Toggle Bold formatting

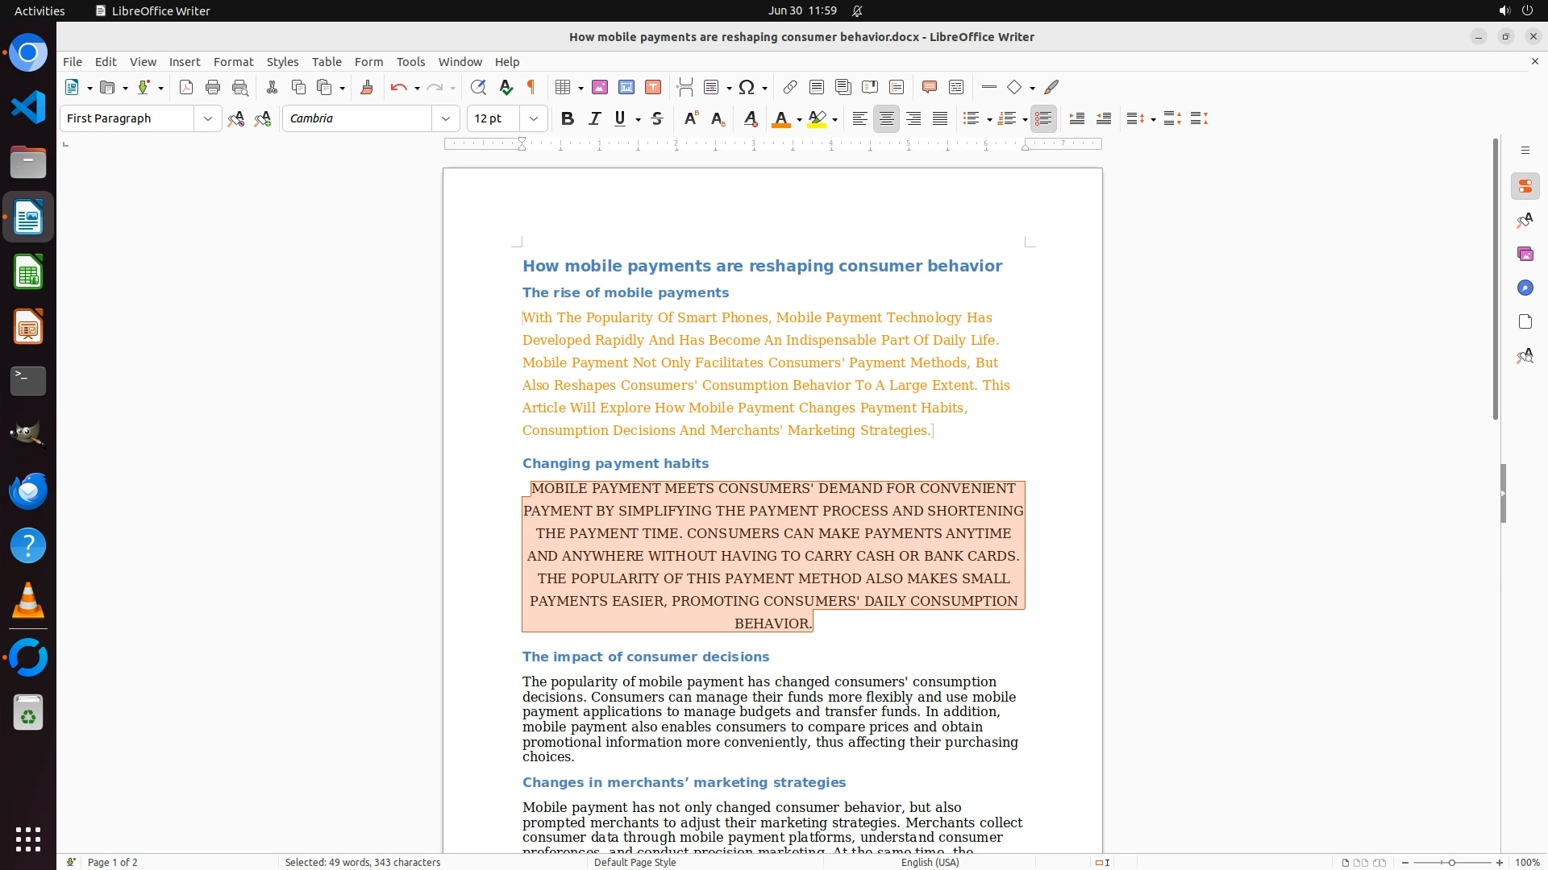click(x=568, y=118)
